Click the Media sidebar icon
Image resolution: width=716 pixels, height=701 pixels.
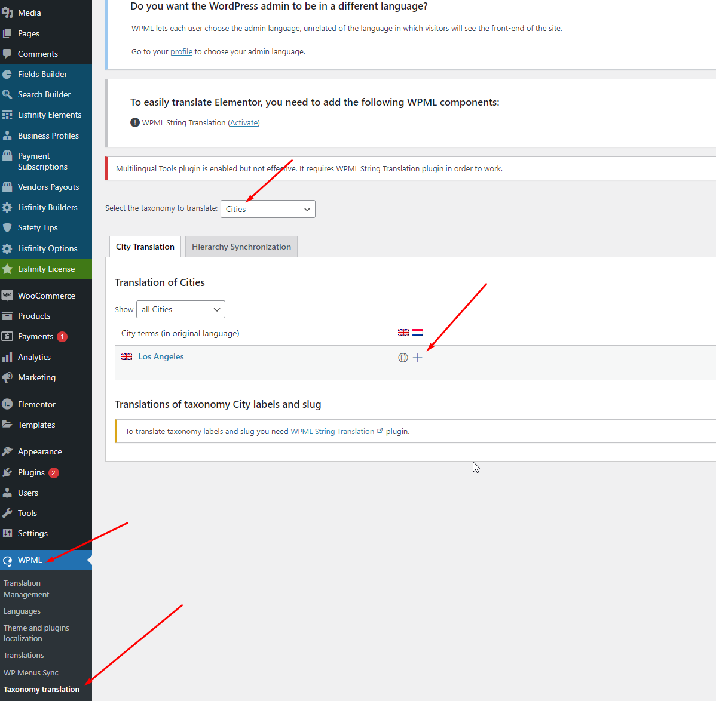[x=7, y=13]
